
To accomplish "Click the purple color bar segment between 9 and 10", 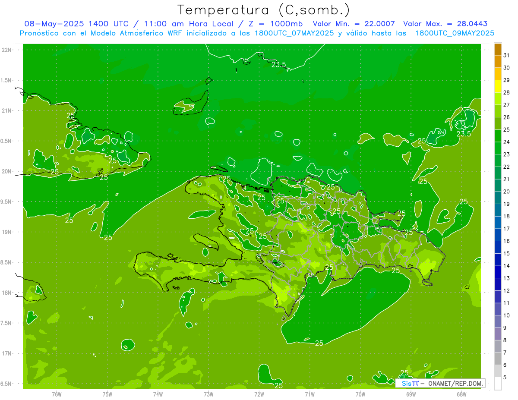I will [x=498, y=322].
